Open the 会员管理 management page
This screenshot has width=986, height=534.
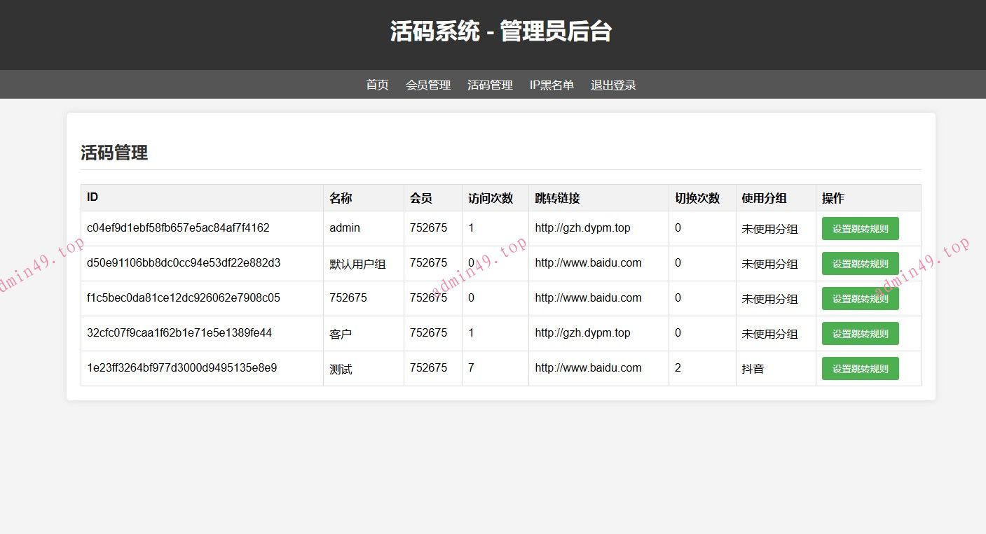(x=428, y=84)
